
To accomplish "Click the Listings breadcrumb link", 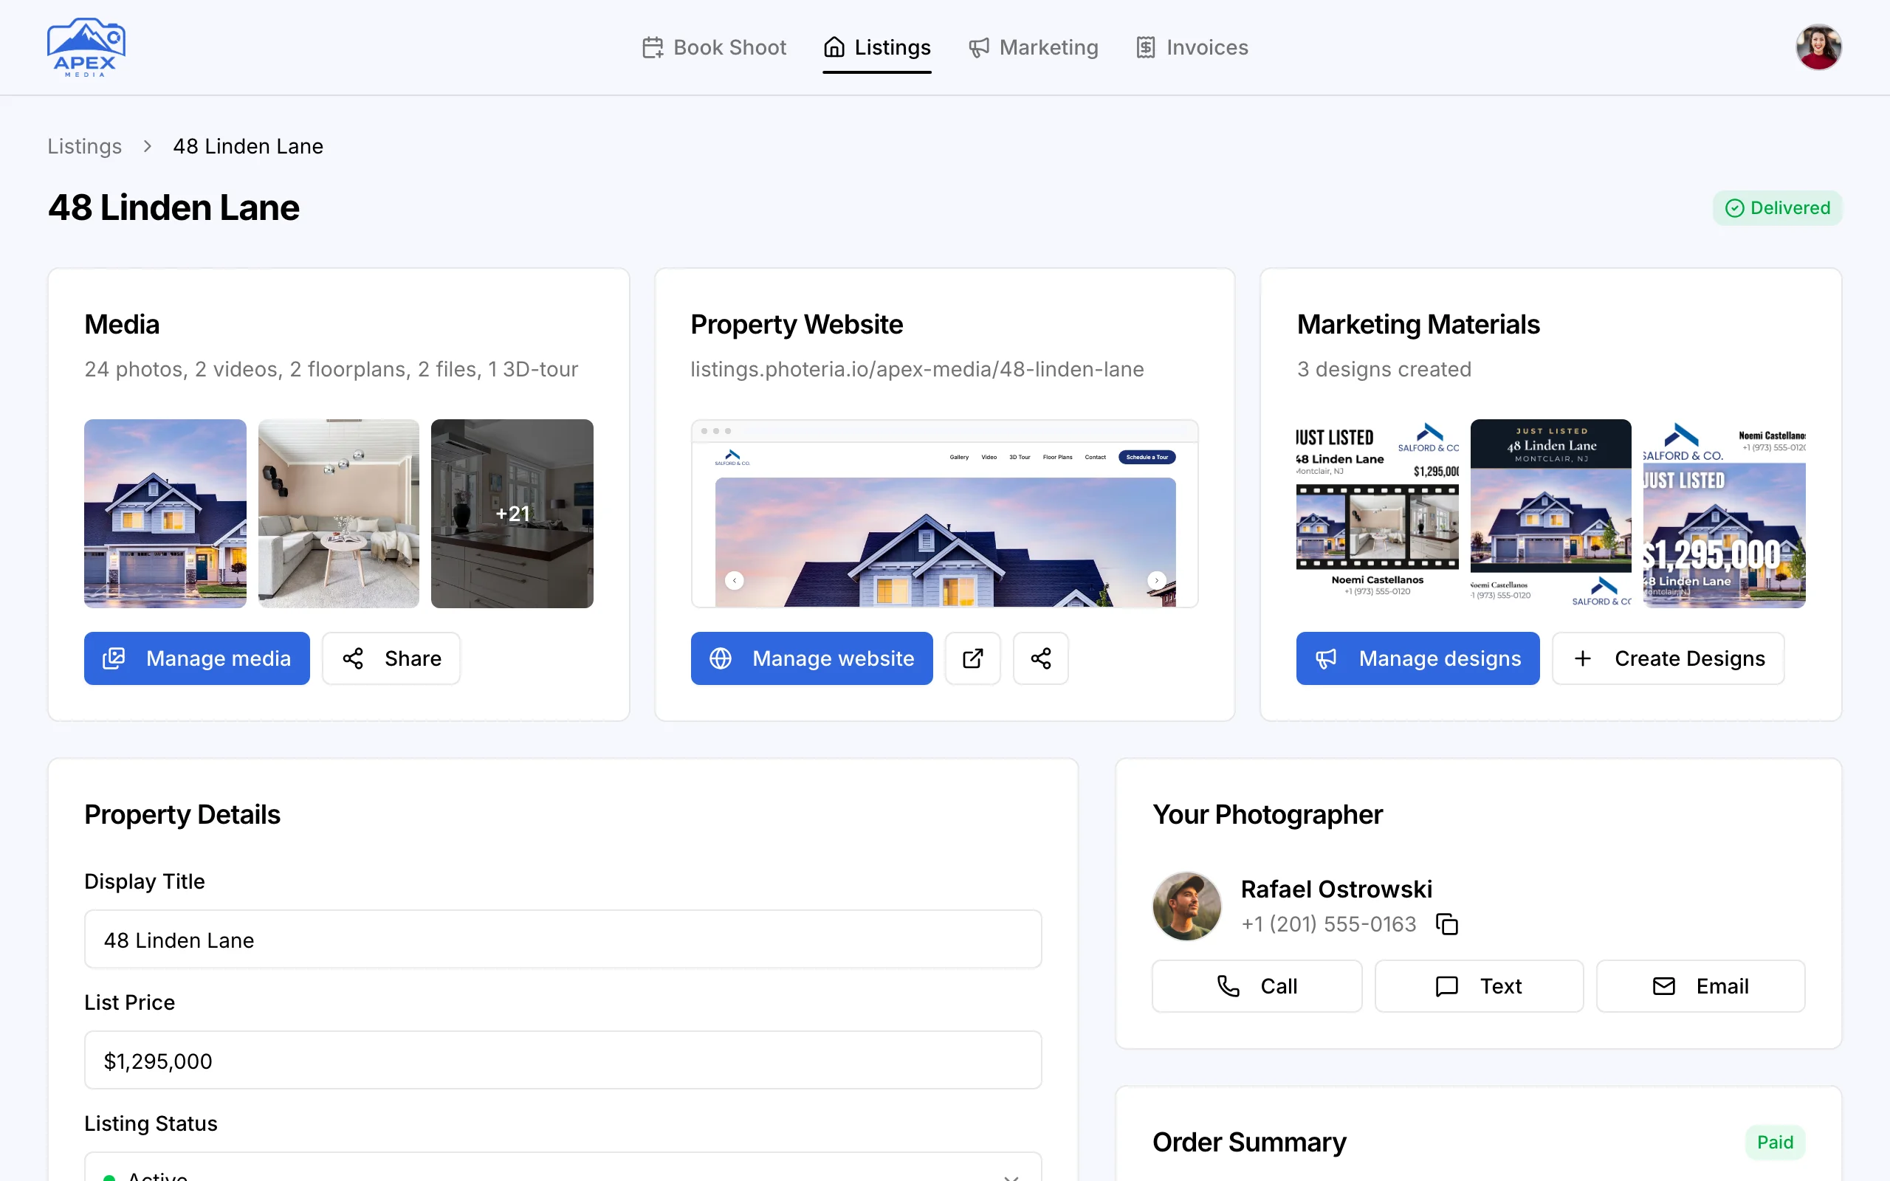I will [84, 146].
